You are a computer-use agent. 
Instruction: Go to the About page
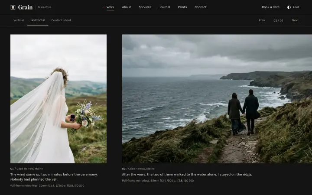click(x=127, y=7)
